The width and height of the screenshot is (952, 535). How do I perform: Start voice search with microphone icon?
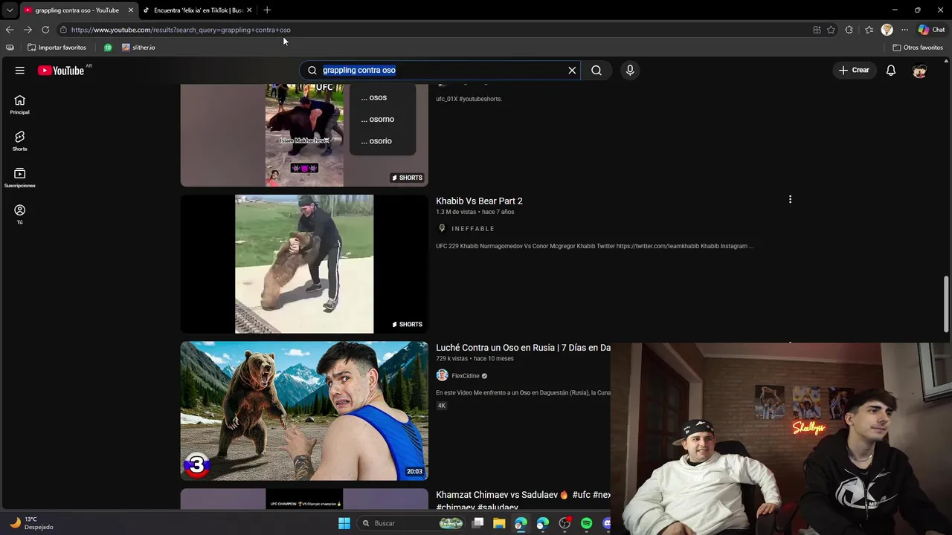[630, 71]
